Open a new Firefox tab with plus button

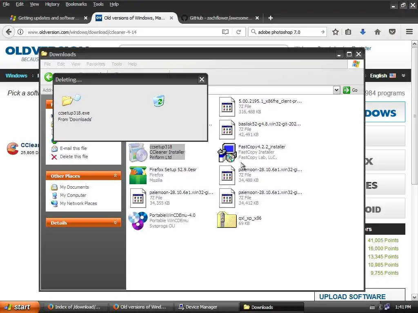[271, 18]
